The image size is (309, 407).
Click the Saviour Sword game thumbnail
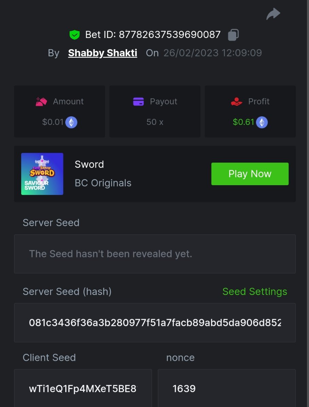(x=42, y=174)
